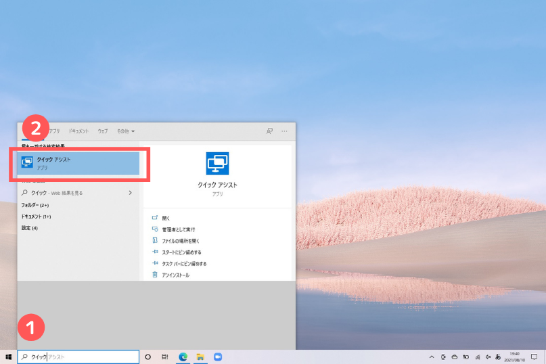Screen dimensions: 546x364
Task: Open the Action Center notification icon
Action: point(534,357)
